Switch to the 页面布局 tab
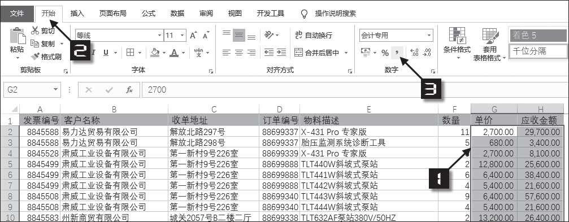 pos(112,14)
